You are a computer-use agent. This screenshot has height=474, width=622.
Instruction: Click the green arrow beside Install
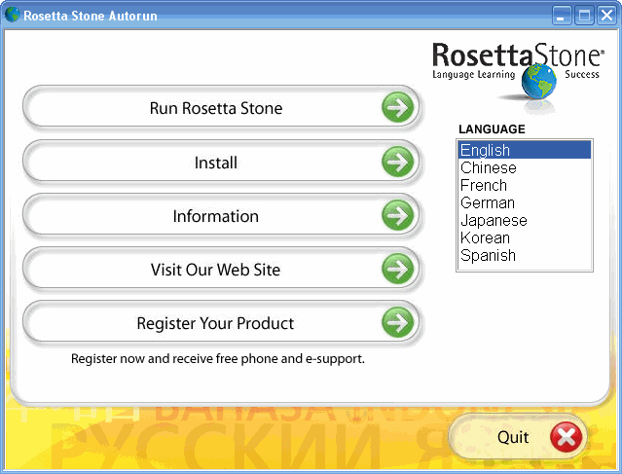[397, 162]
